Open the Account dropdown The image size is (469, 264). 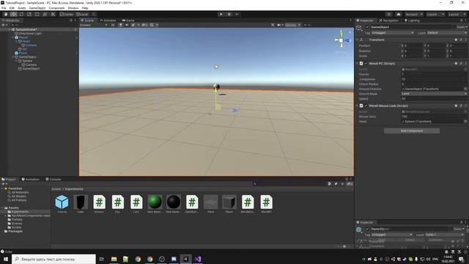coord(414,14)
